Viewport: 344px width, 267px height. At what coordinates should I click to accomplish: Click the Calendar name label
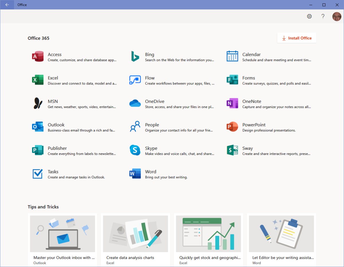pyautogui.click(x=251, y=54)
